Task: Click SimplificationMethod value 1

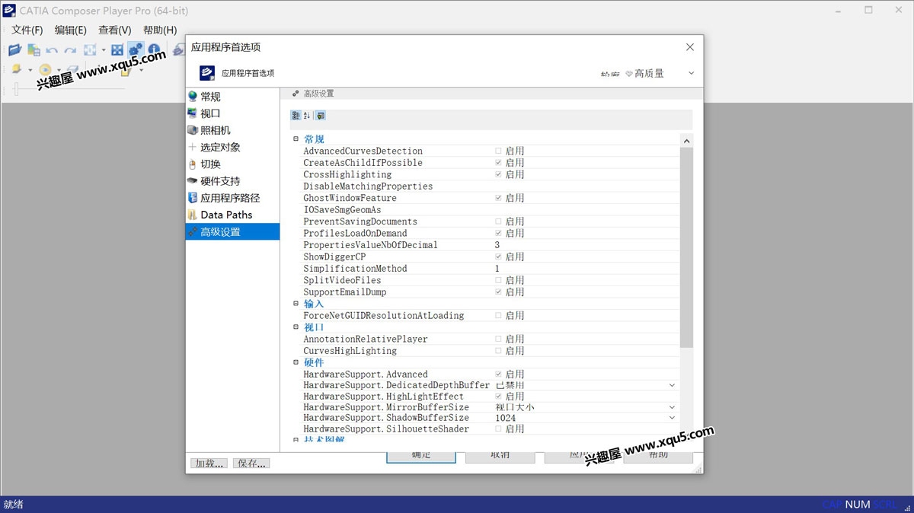Action: tap(497, 269)
